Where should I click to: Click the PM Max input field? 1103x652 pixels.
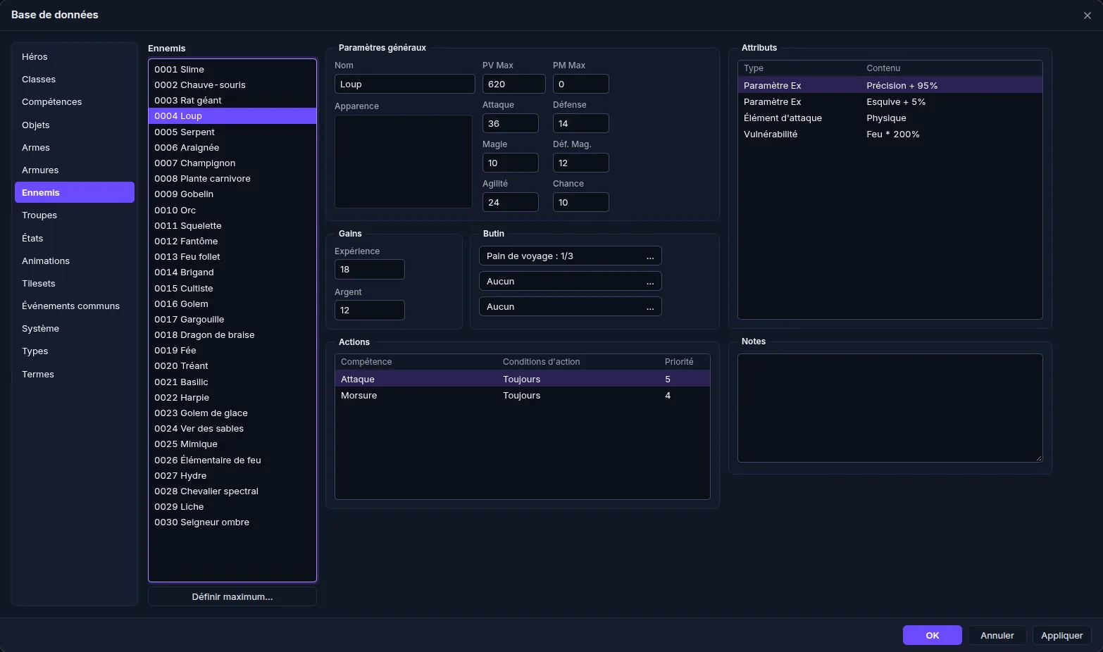(580, 84)
